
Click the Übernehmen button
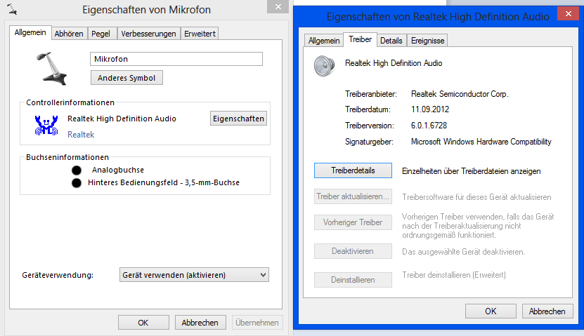tap(257, 323)
